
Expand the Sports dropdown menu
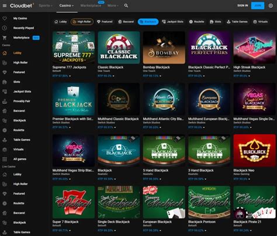click(x=46, y=6)
